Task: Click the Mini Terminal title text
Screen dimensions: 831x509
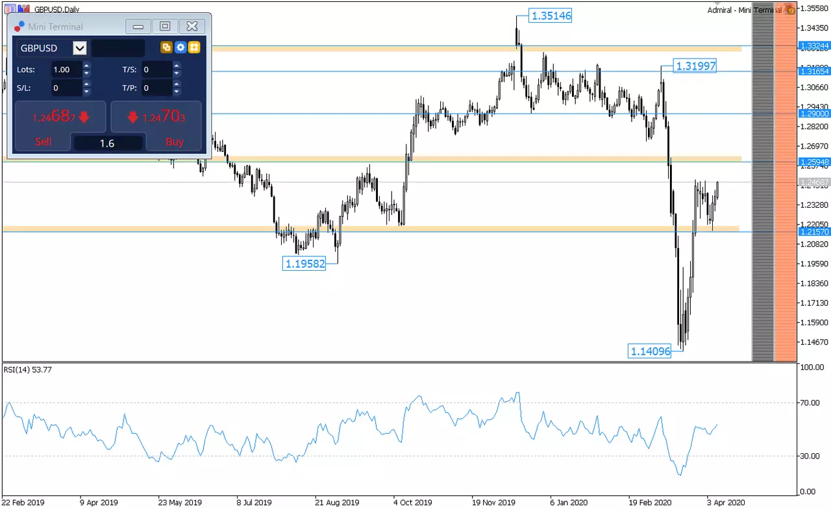Action: (x=56, y=27)
